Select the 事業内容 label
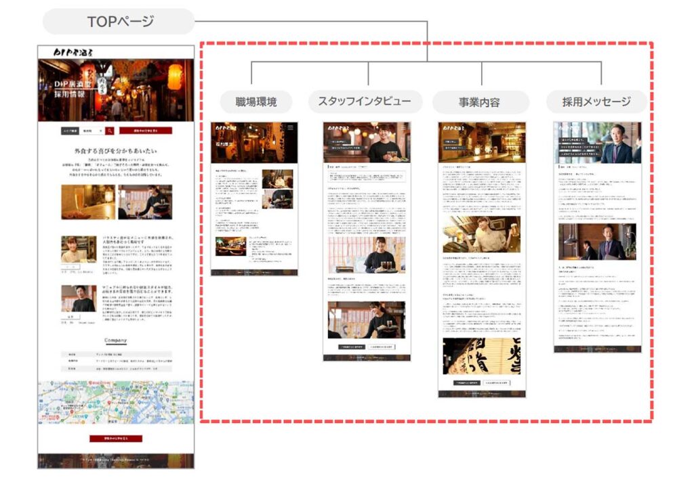This screenshot has height=490, width=694. [481, 102]
